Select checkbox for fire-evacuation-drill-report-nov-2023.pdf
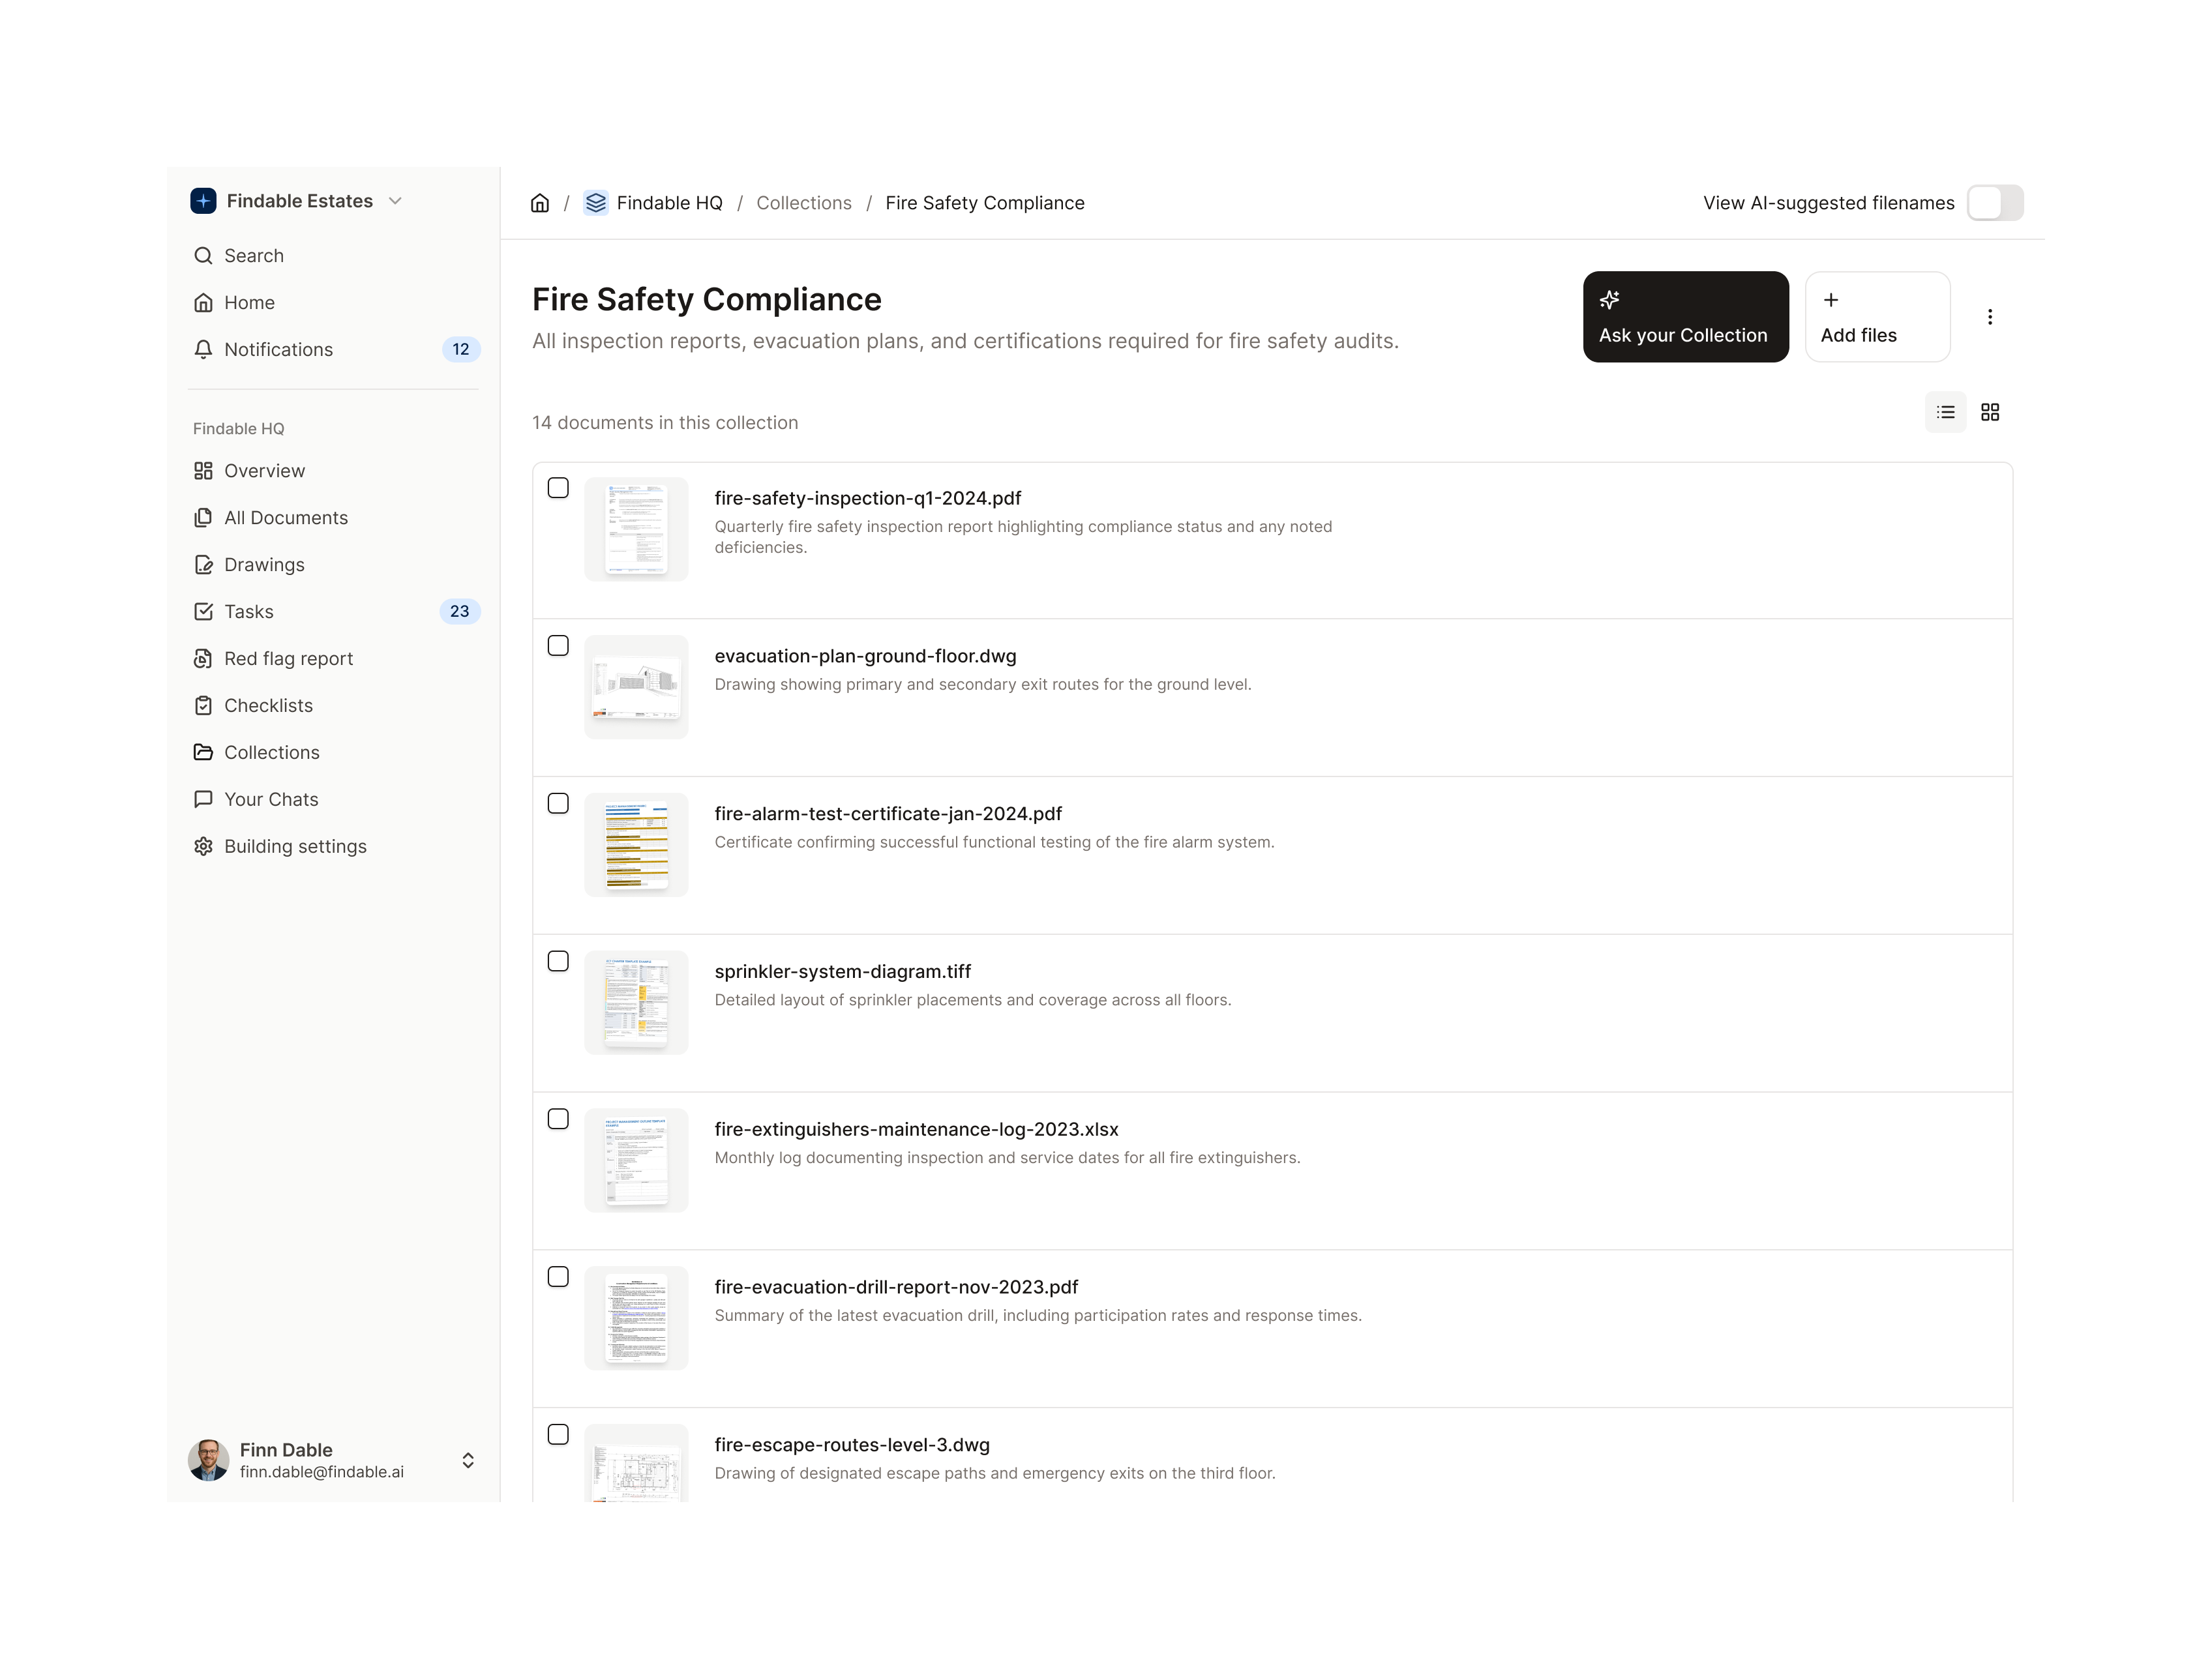Screen dimensions: 2212x1669 tap(558, 1277)
